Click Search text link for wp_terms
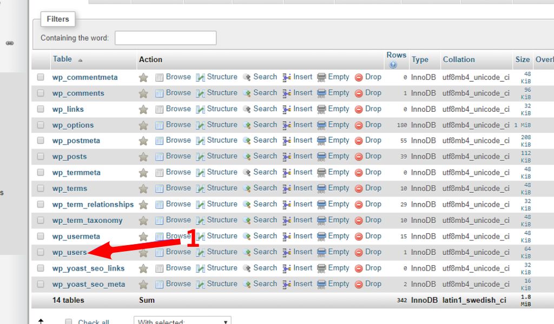554x324 pixels. coord(265,188)
